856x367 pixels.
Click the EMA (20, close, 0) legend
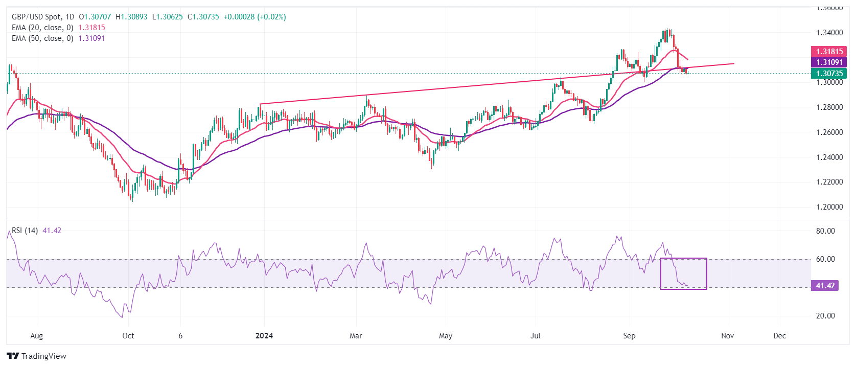(x=42, y=28)
